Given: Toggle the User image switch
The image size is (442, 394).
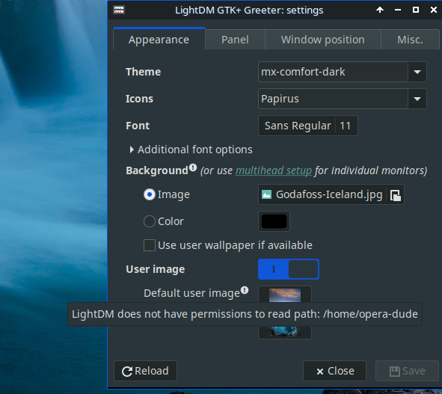Looking at the screenshot, I should click(289, 269).
